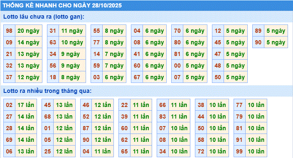Click lotto number 18
The width and height of the screenshot is (293, 158).
coord(53,77)
